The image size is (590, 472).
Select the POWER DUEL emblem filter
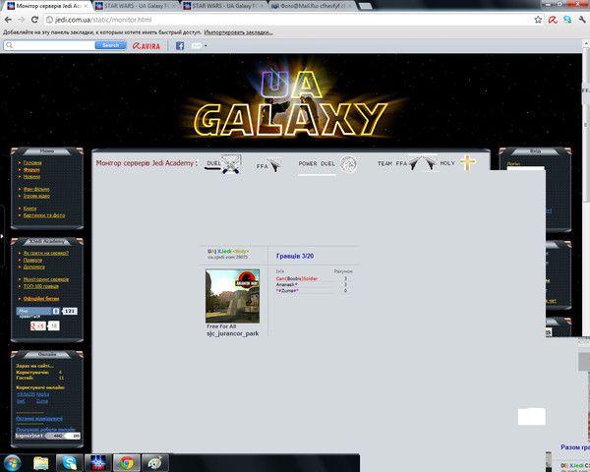click(348, 164)
